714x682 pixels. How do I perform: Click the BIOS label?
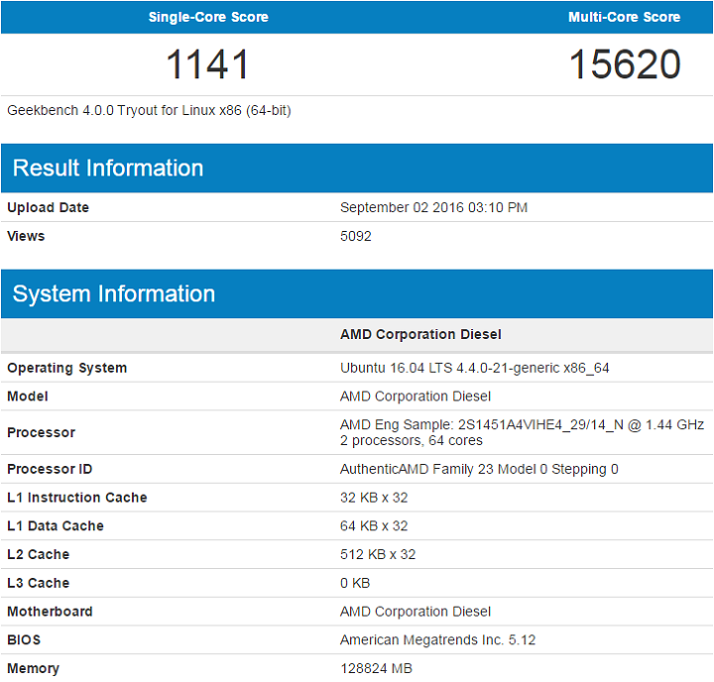coord(24,640)
